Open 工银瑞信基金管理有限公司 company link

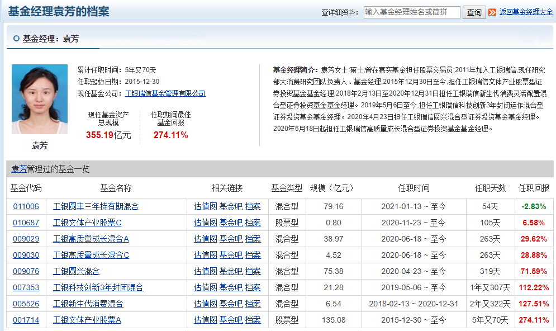165,93
